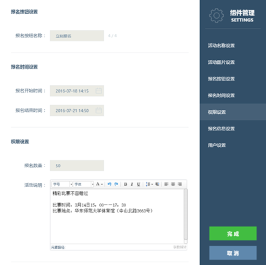This screenshot has width=266, height=265.
Task: Toggle underline formatting
Action: [x=139, y=184]
